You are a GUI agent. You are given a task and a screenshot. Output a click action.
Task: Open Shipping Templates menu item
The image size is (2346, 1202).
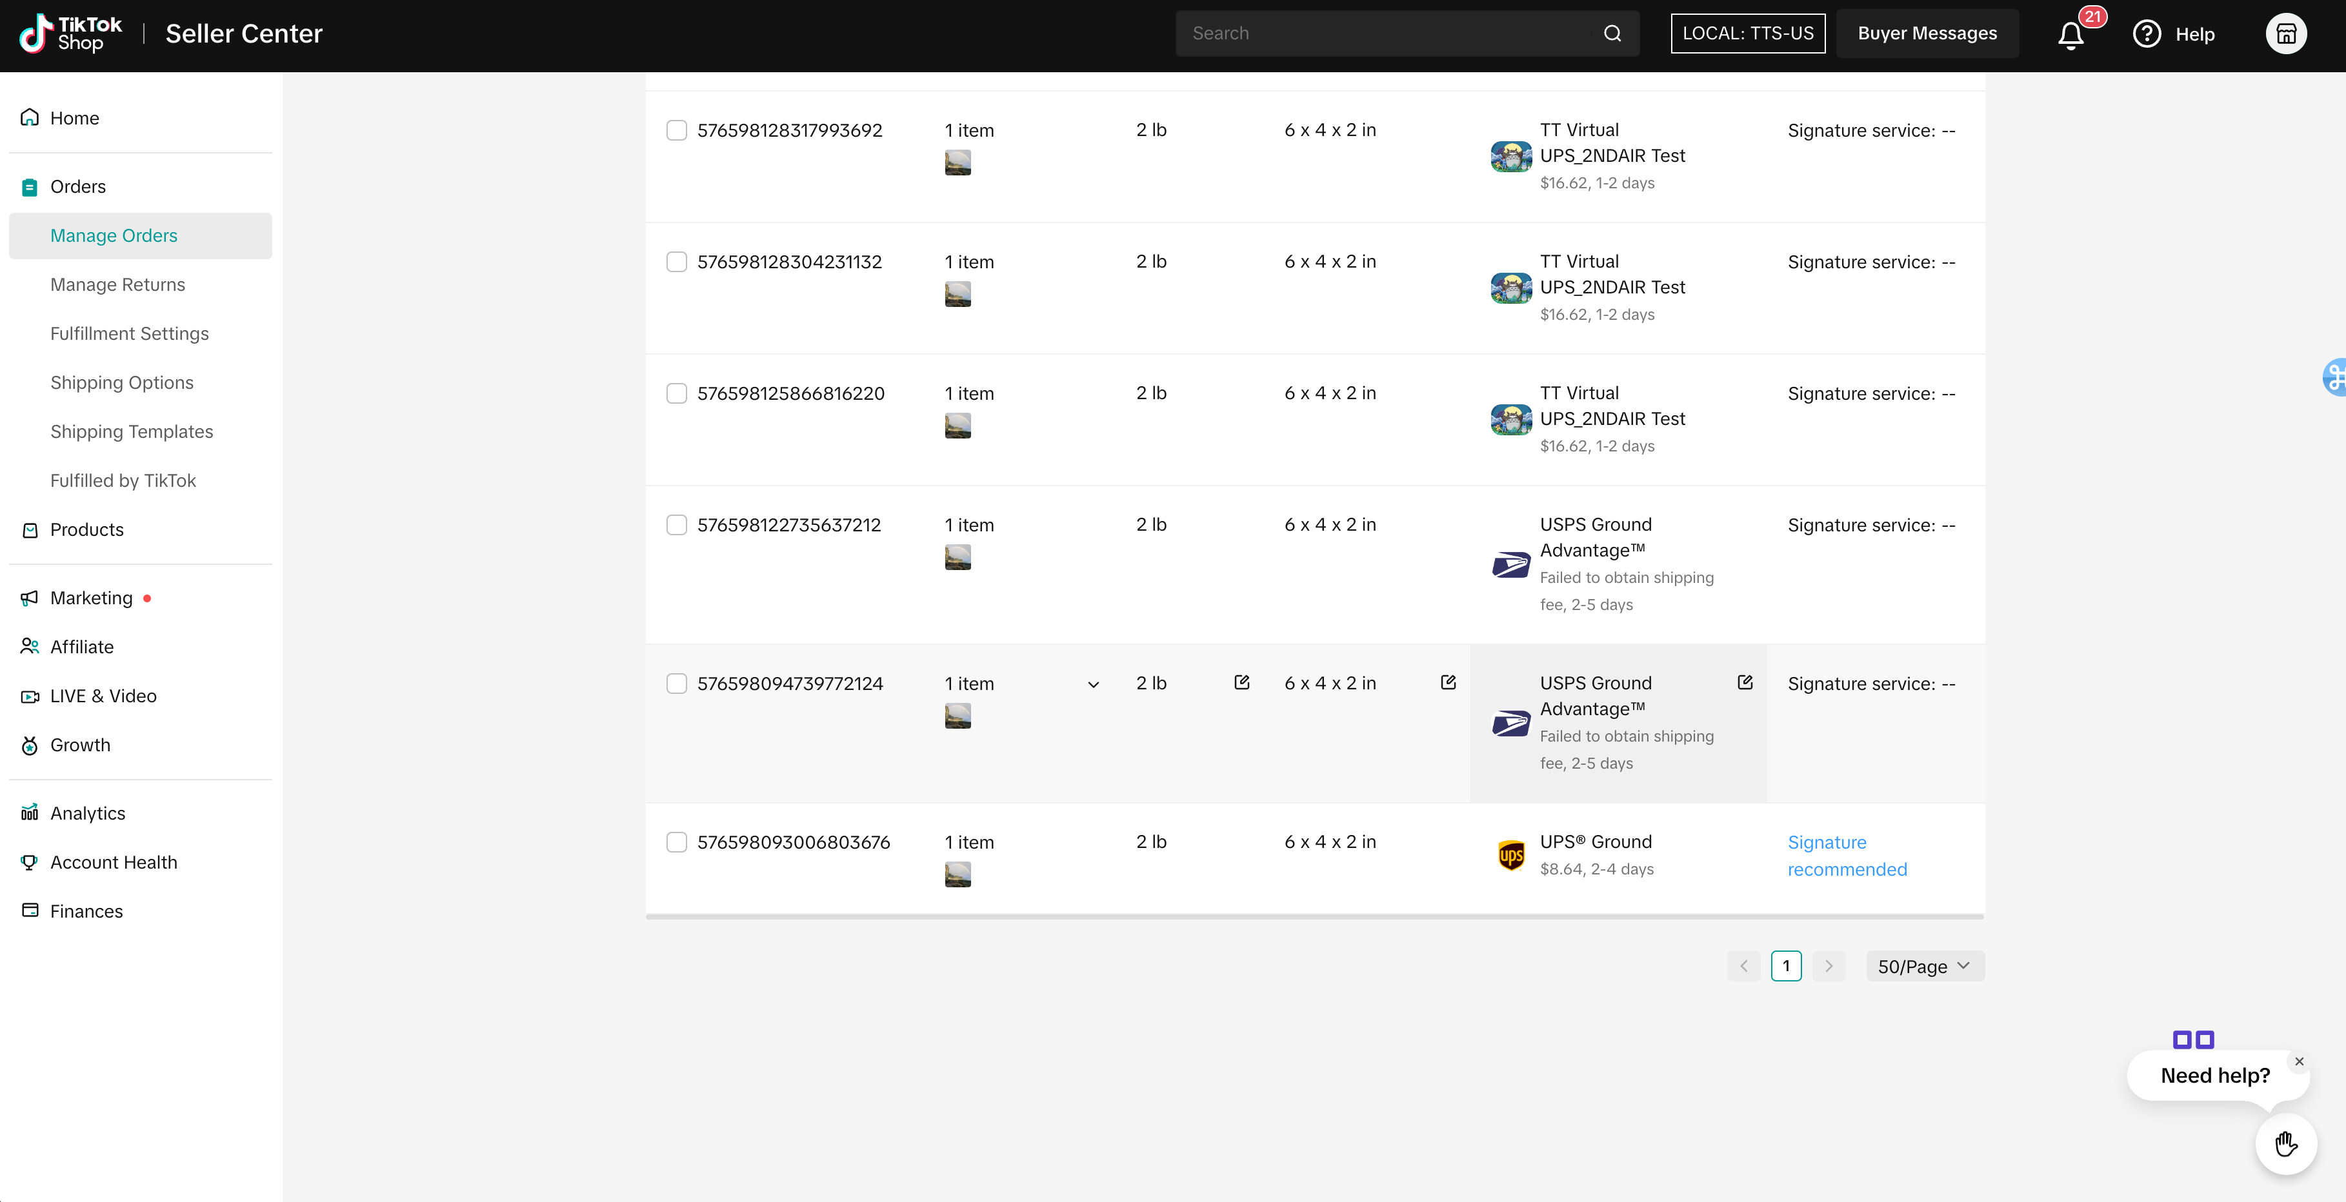[131, 431]
